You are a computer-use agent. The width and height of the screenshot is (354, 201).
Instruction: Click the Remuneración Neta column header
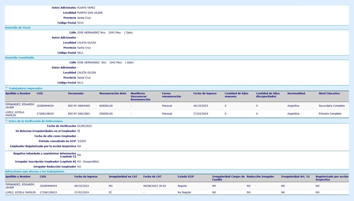tap(113, 94)
